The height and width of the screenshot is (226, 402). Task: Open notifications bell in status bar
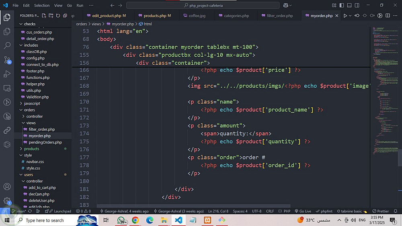pyautogui.click(x=395, y=211)
